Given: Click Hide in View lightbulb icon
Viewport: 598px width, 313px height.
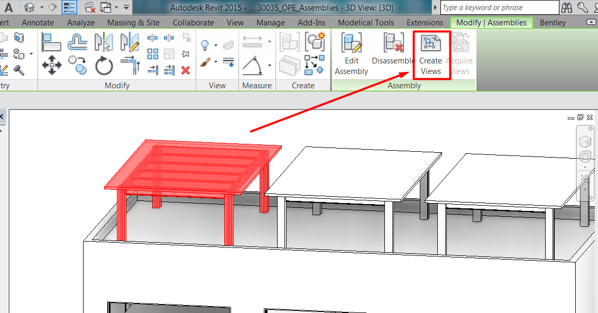Looking at the screenshot, I should click(205, 45).
